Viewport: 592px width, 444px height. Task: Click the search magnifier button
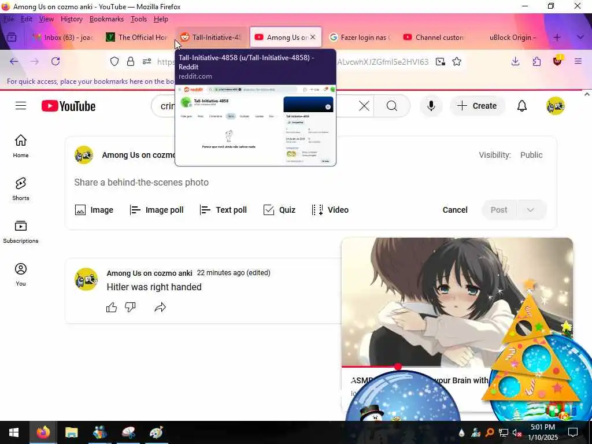(392, 106)
